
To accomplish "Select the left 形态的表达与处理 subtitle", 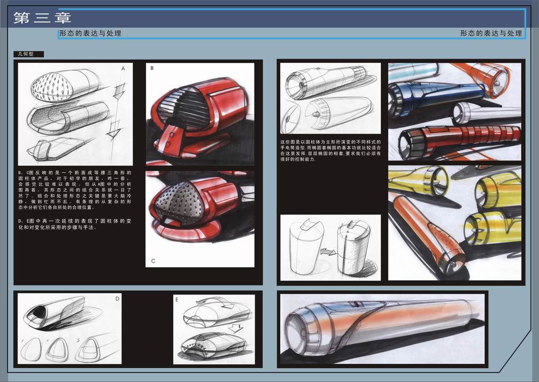I will 90,33.
